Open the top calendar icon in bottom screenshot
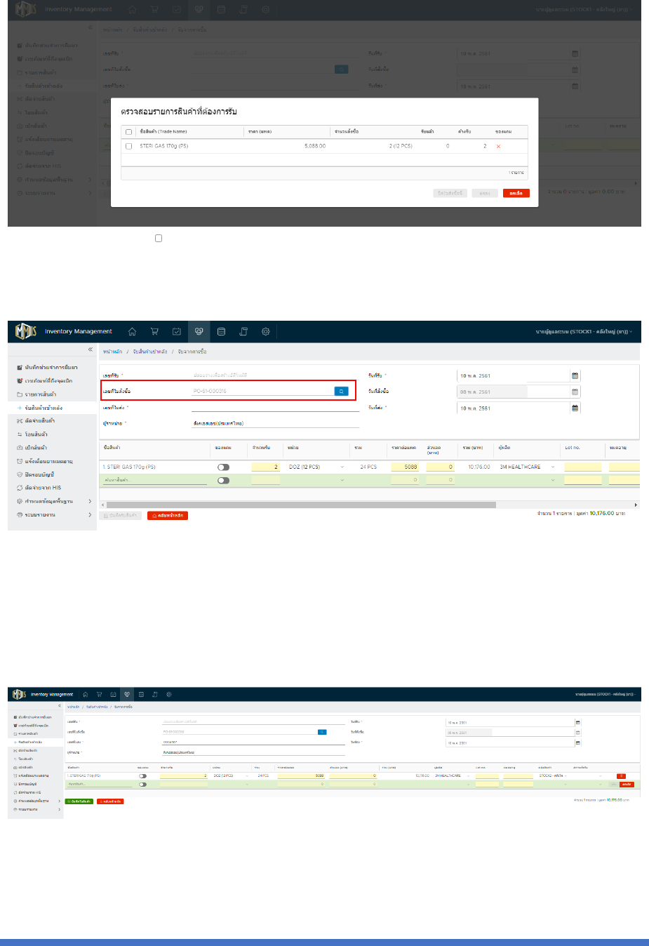This screenshot has width=649, height=946. click(578, 722)
